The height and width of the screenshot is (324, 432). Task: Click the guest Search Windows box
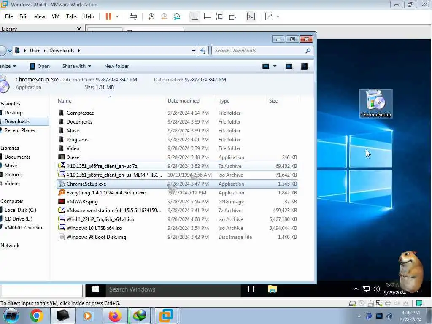173,289
